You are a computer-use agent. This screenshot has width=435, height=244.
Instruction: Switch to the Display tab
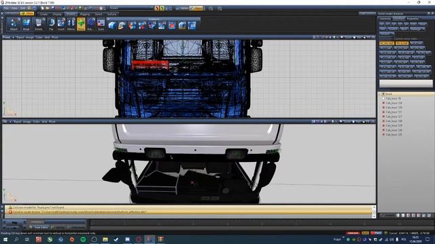tap(57, 14)
